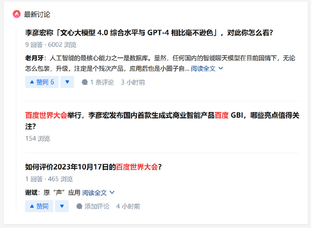
Task: Upvote 谢斌's answer with 赞同 button
Action: 39,206
